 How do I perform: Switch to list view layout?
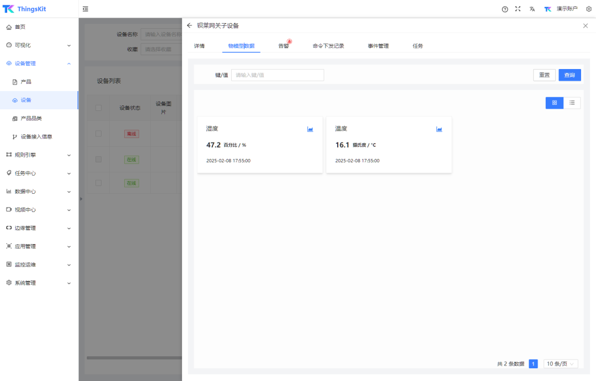coord(572,103)
